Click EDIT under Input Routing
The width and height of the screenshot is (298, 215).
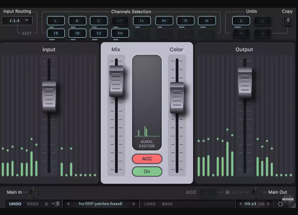point(27,34)
